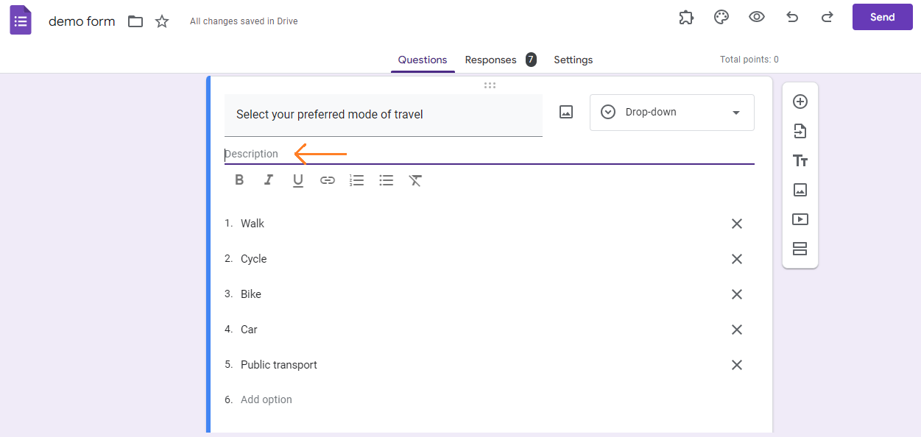
Task: Apply bold formatting in the description toolbar
Action: [239, 180]
